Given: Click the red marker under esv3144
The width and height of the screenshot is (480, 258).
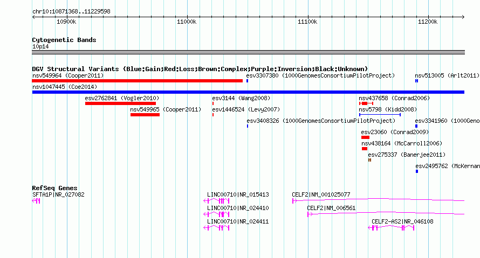Looking at the screenshot, I should (212, 103).
